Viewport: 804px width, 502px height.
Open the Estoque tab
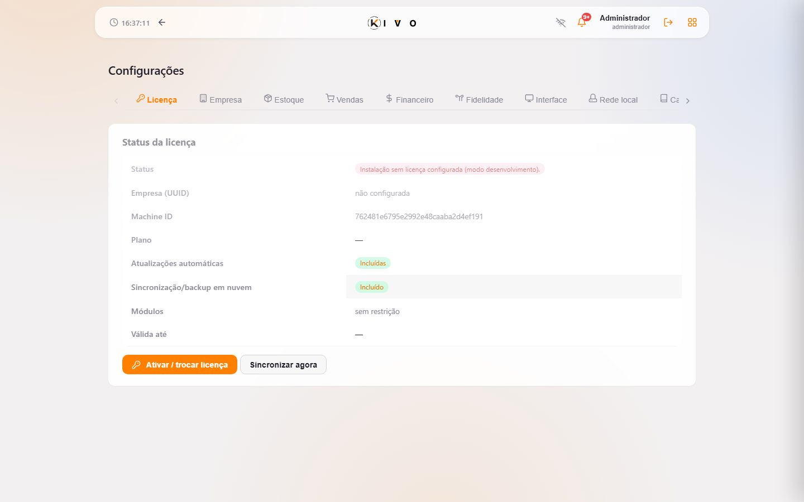coord(284,99)
